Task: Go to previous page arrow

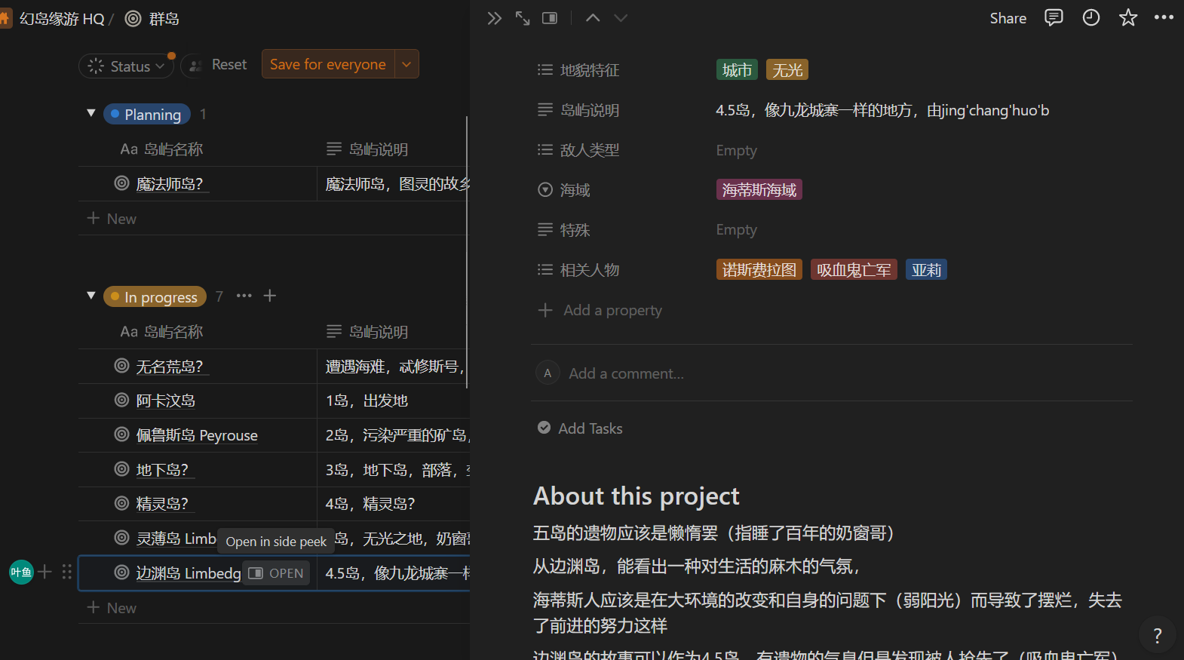Action: click(x=593, y=18)
